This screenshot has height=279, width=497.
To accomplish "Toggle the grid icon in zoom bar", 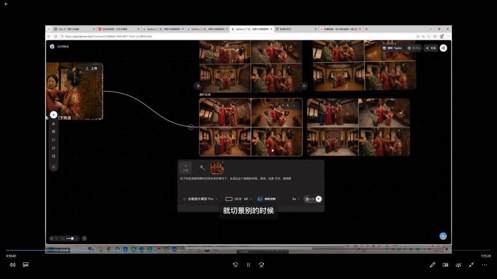I will 57,238.
